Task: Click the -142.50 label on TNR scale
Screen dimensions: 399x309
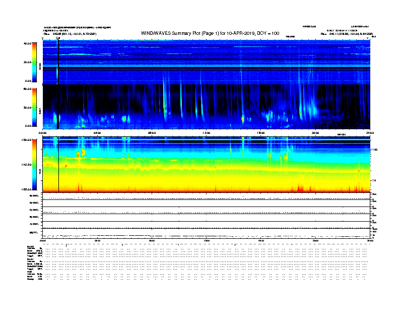Action: coord(26,165)
